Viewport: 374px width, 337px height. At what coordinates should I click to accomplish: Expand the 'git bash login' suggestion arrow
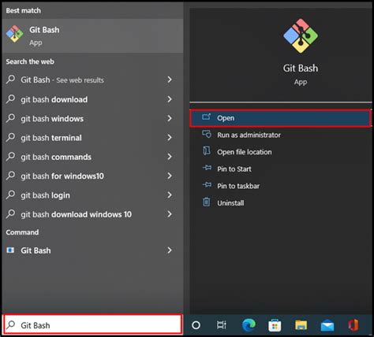170,195
